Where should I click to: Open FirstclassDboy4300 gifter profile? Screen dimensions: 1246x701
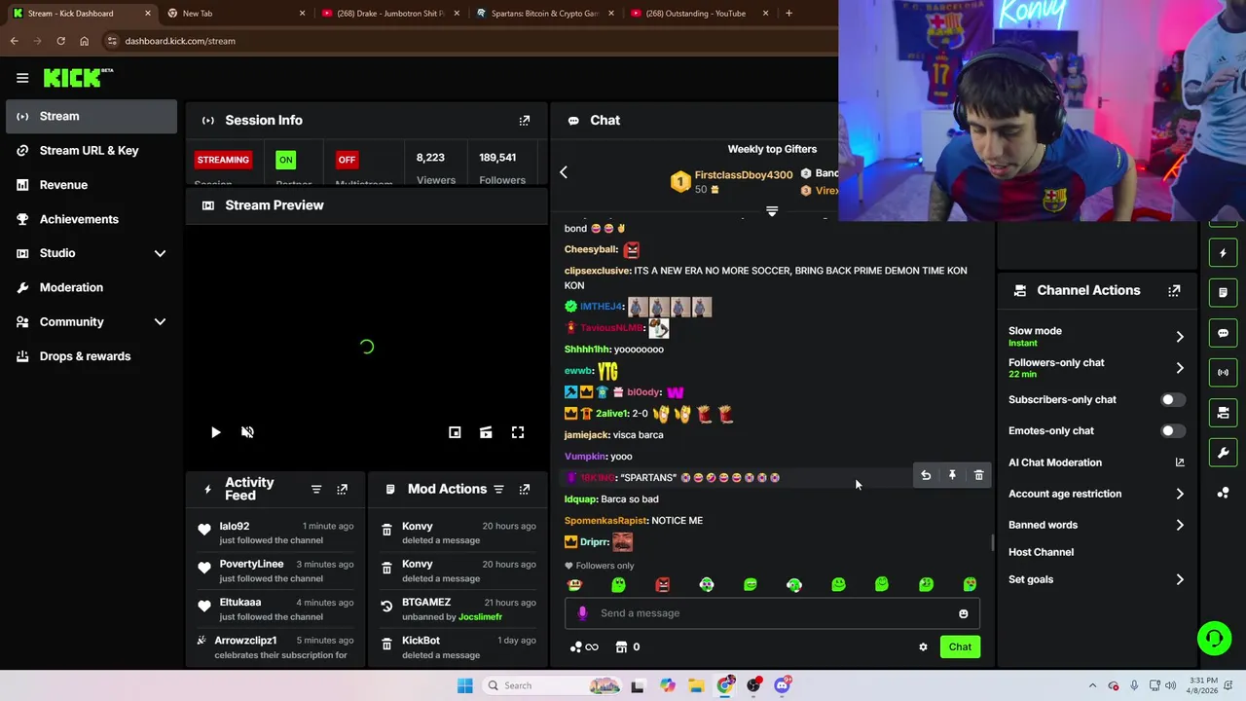tap(744, 174)
